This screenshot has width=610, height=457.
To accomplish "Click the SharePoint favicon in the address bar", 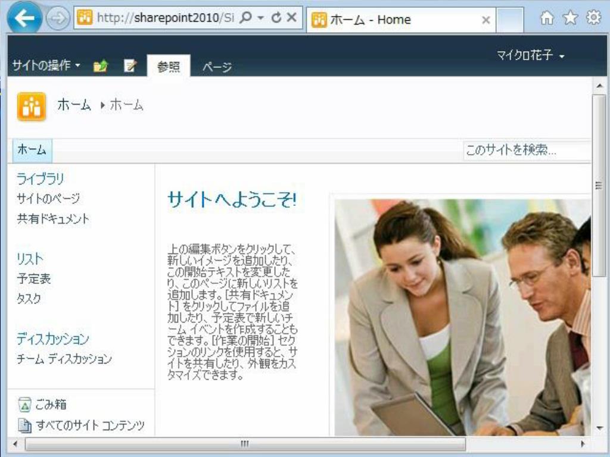I will (x=85, y=17).
